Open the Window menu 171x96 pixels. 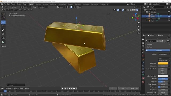[19, 4]
